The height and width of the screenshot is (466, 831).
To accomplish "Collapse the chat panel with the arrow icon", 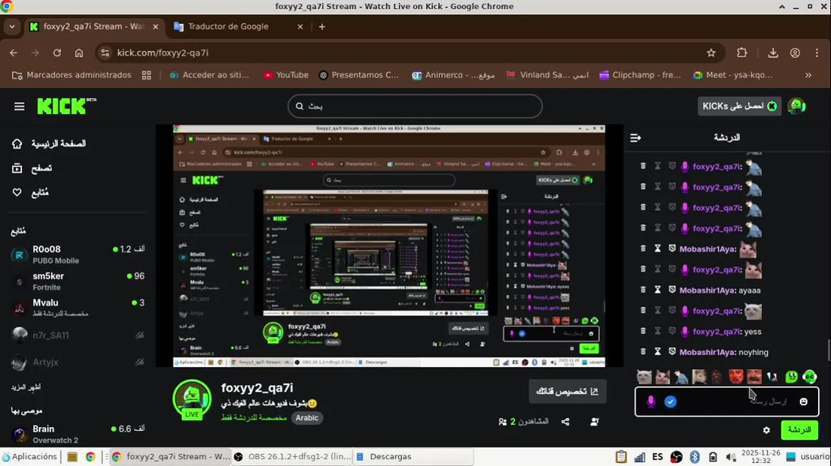I will 636,138.
